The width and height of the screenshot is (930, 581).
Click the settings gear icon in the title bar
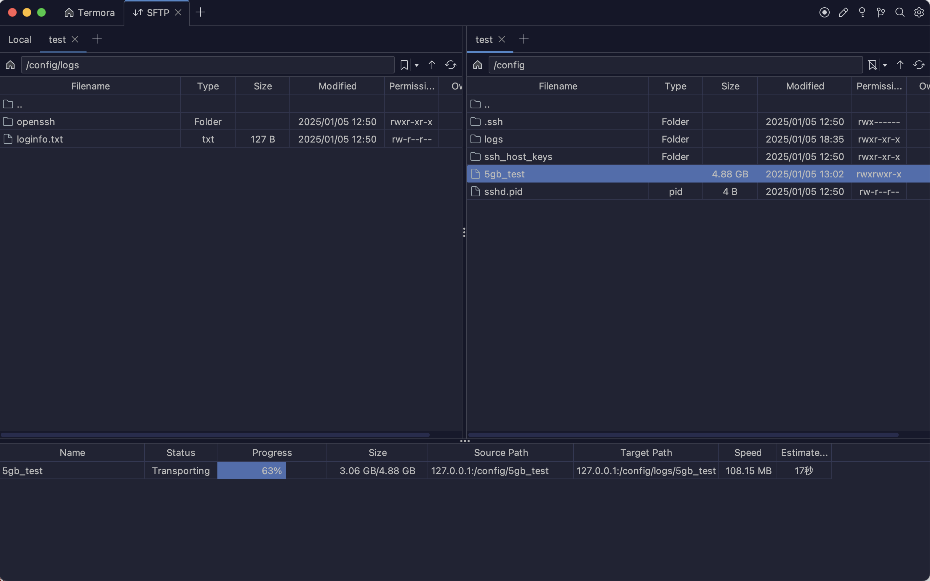click(919, 13)
